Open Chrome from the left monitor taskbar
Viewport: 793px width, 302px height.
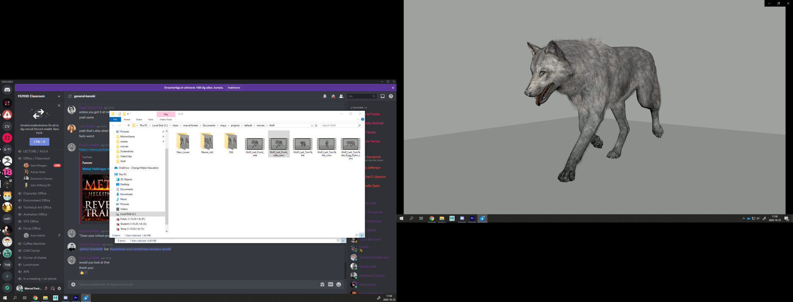(x=35, y=297)
